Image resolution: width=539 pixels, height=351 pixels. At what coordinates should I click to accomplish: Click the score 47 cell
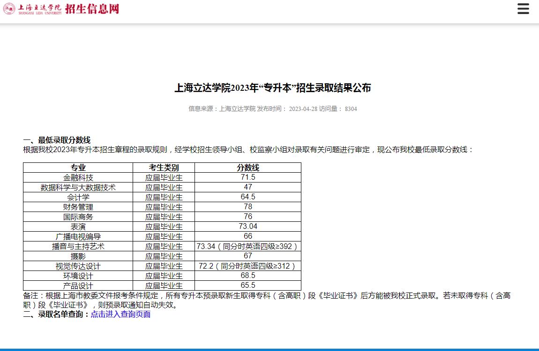tap(248, 187)
